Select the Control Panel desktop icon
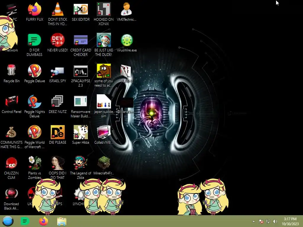Screen dimensions: 303x227 [x=12, y=101]
